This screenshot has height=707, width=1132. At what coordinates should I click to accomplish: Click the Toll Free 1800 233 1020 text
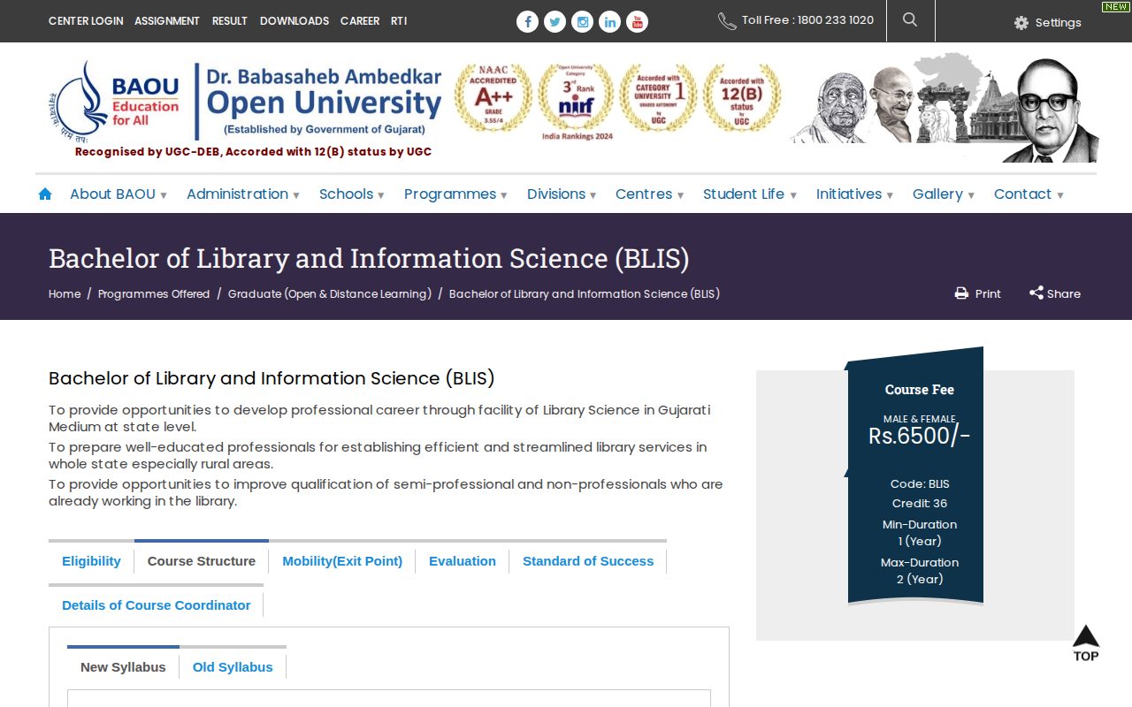coord(807,20)
